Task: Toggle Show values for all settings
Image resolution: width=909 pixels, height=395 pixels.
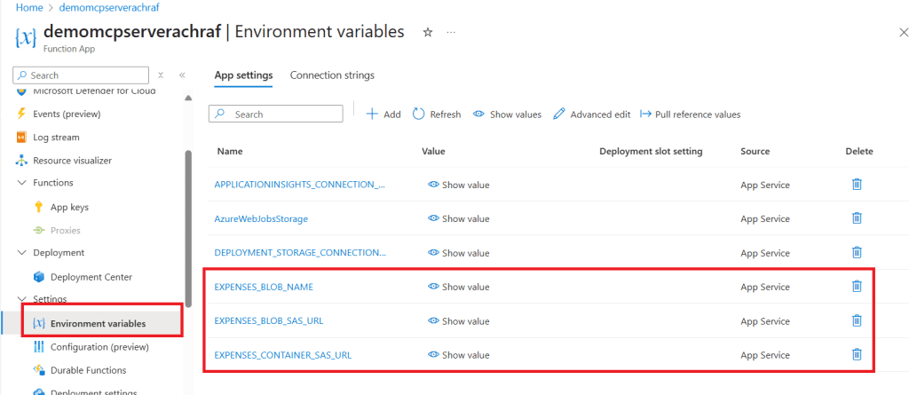Action: click(x=507, y=115)
